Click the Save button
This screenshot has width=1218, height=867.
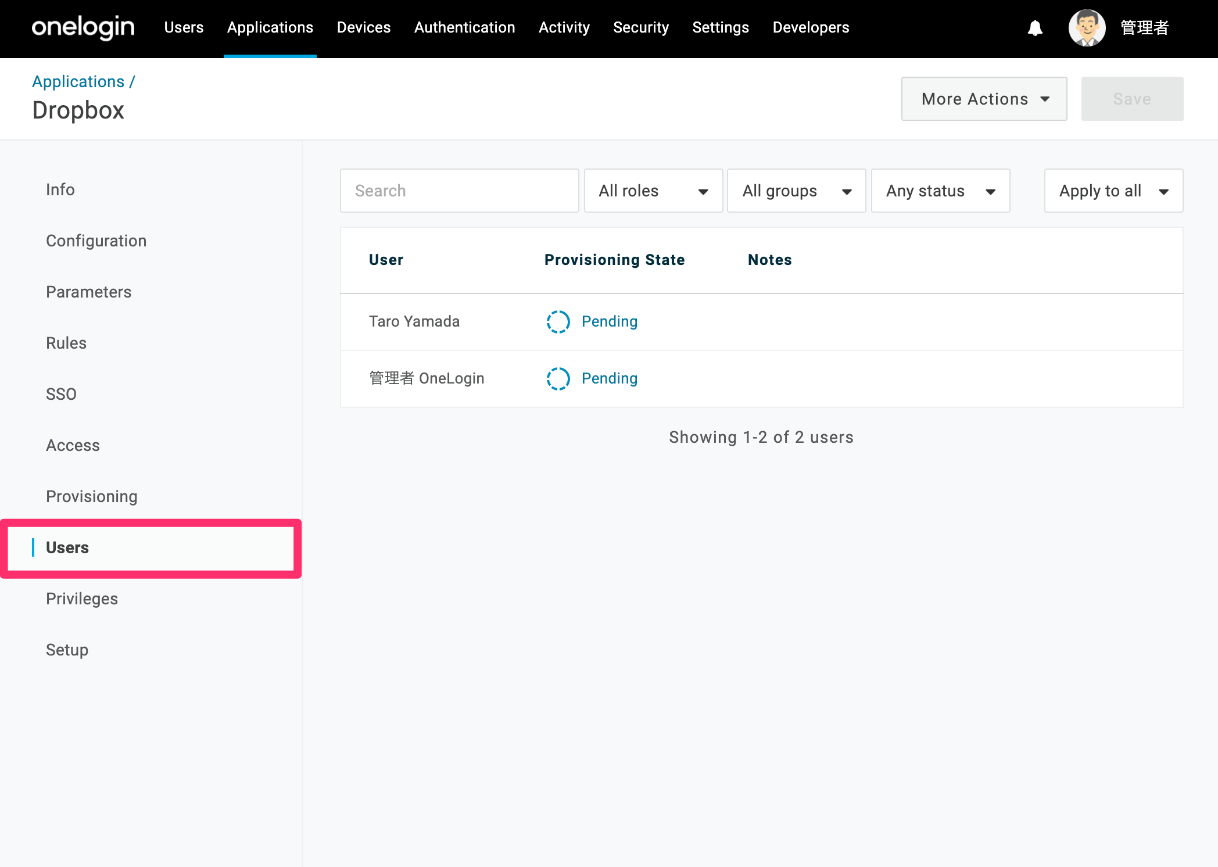pyautogui.click(x=1132, y=99)
